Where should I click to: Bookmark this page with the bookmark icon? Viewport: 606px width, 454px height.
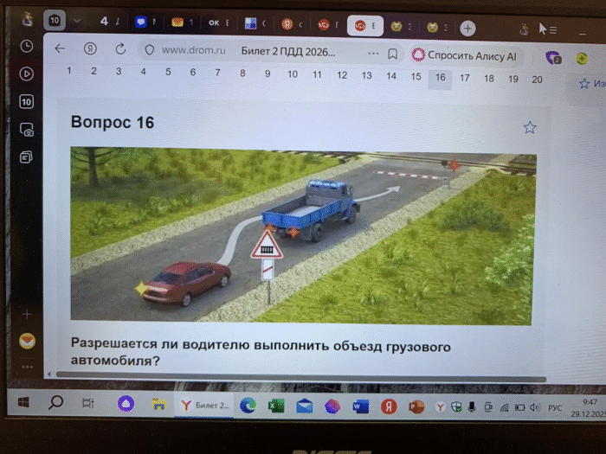pyautogui.click(x=393, y=54)
